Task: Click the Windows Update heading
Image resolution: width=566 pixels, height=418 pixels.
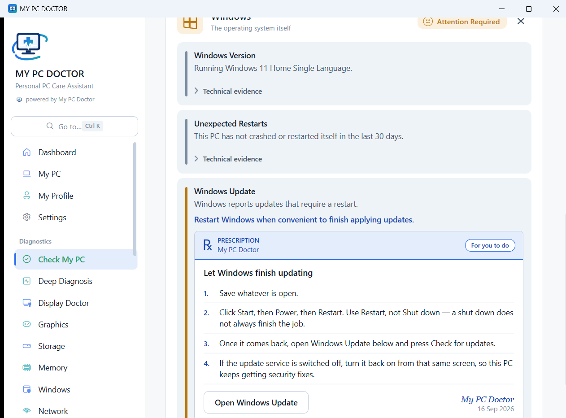Action: click(225, 192)
